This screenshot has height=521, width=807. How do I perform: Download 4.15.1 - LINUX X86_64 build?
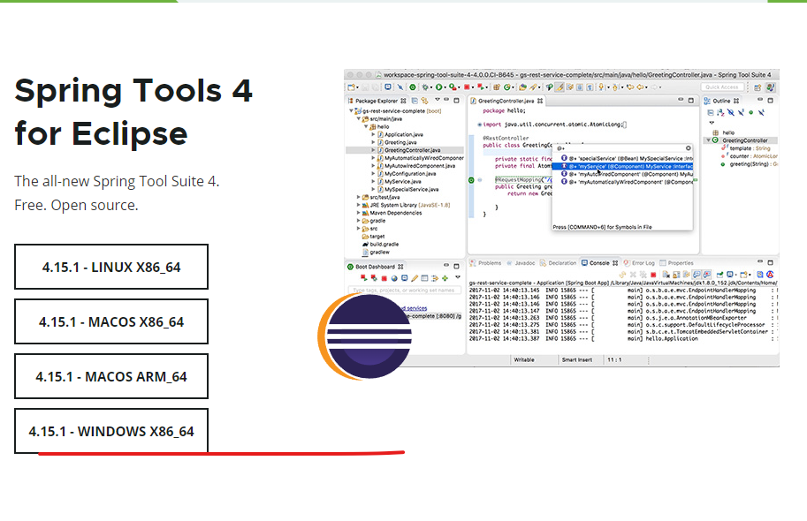pos(111,267)
